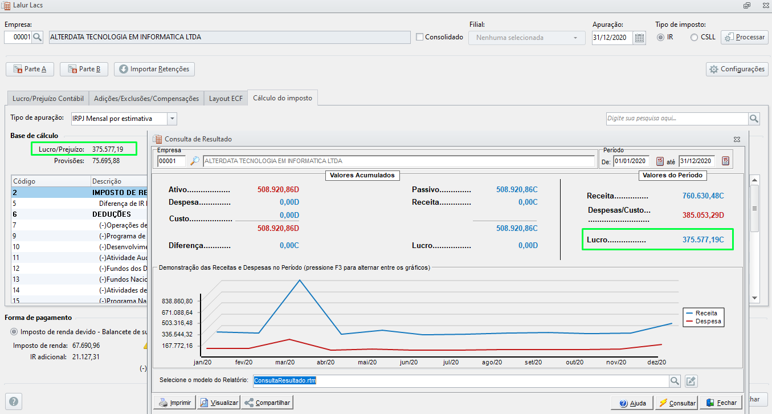
Task: Switch to the Lucro/Prejuízo Contábil tab
Action: click(x=48, y=99)
